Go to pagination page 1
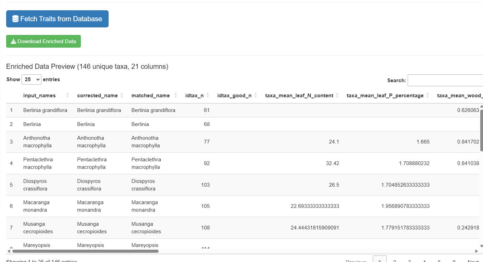This screenshot has width=483, height=262. click(380, 260)
